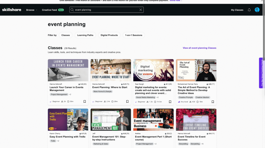The image size is (265, 148).
Task: Click instructor name Ankika
Action: (138, 134)
